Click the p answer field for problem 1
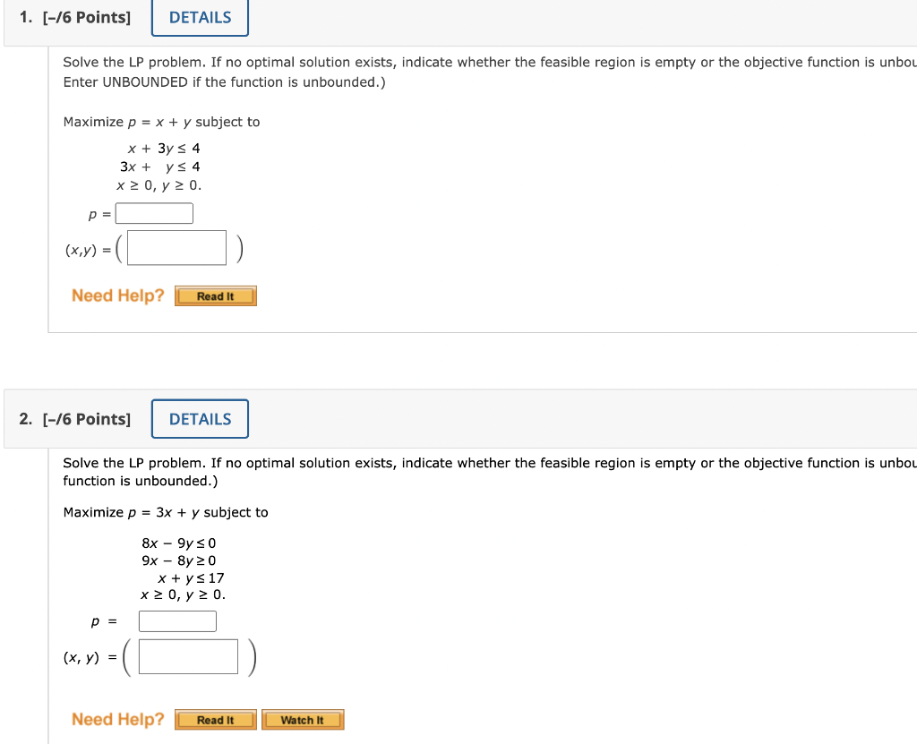Viewport: 917px width, 744px height. pos(154,213)
